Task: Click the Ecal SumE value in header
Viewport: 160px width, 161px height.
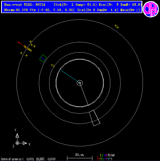Action: click(x=131, y=5)
